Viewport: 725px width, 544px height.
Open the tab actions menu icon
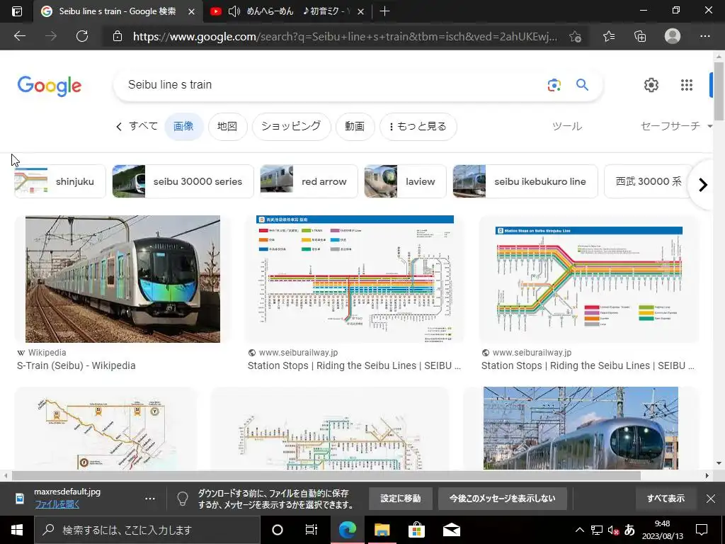16,11
